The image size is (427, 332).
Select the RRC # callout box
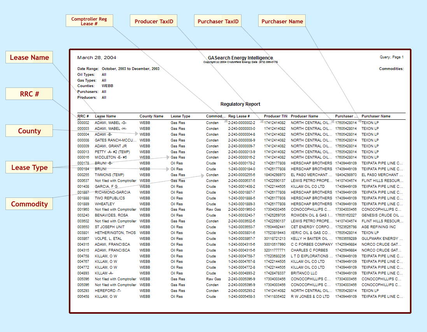point(29,94)
